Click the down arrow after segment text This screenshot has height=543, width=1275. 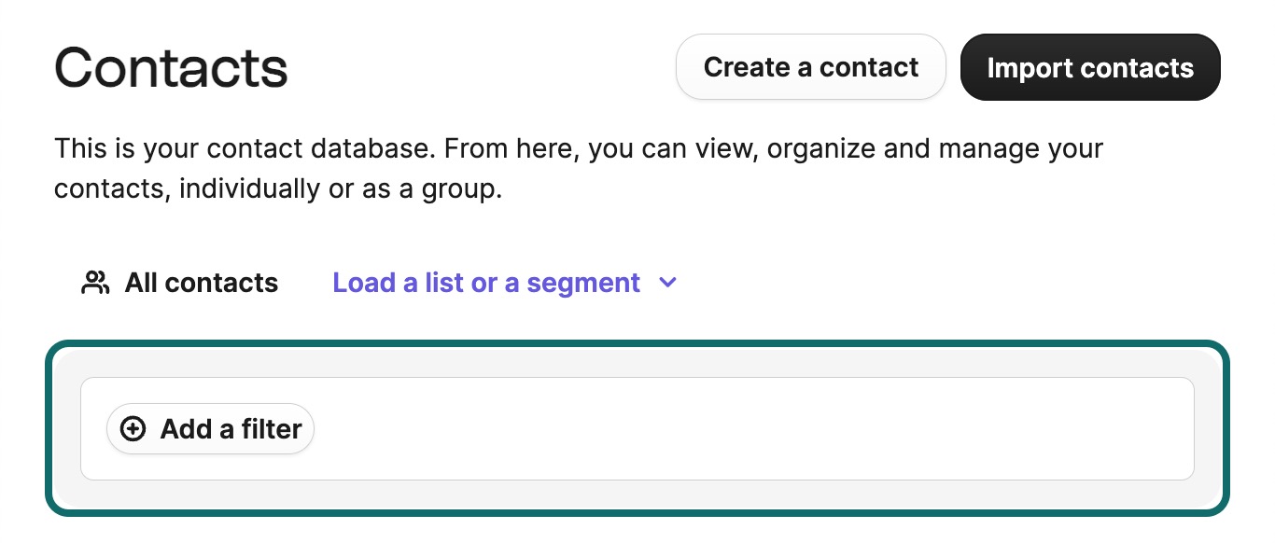tap(666, 283)
